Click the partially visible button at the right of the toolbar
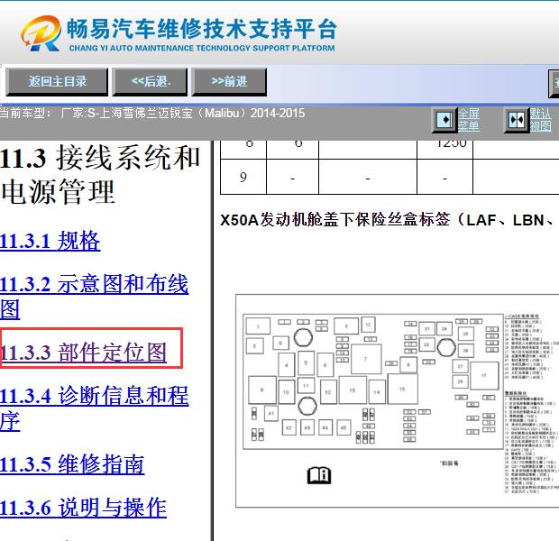Screen dimensions: 559x541 tap(554, 83)
